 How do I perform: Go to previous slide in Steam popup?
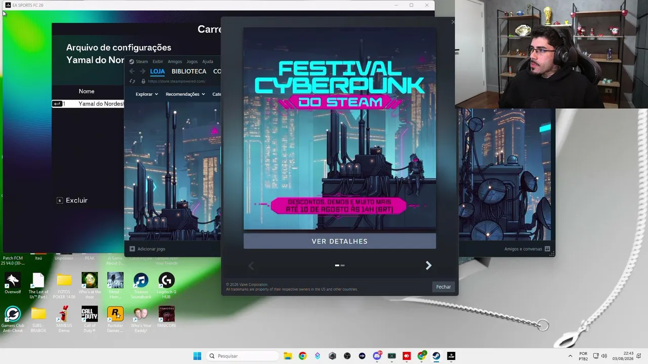pos(251,265)
